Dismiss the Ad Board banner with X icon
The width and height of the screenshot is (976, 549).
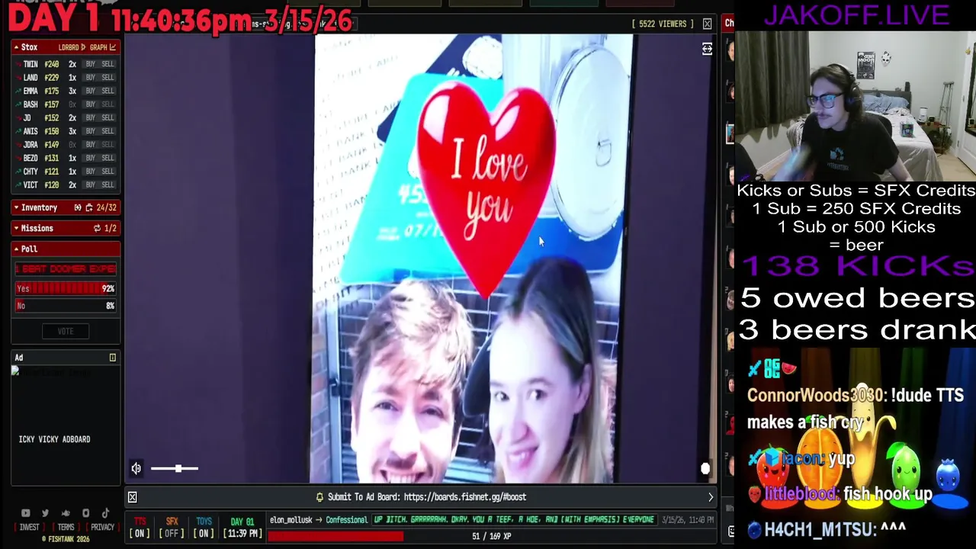coord(132,497)
